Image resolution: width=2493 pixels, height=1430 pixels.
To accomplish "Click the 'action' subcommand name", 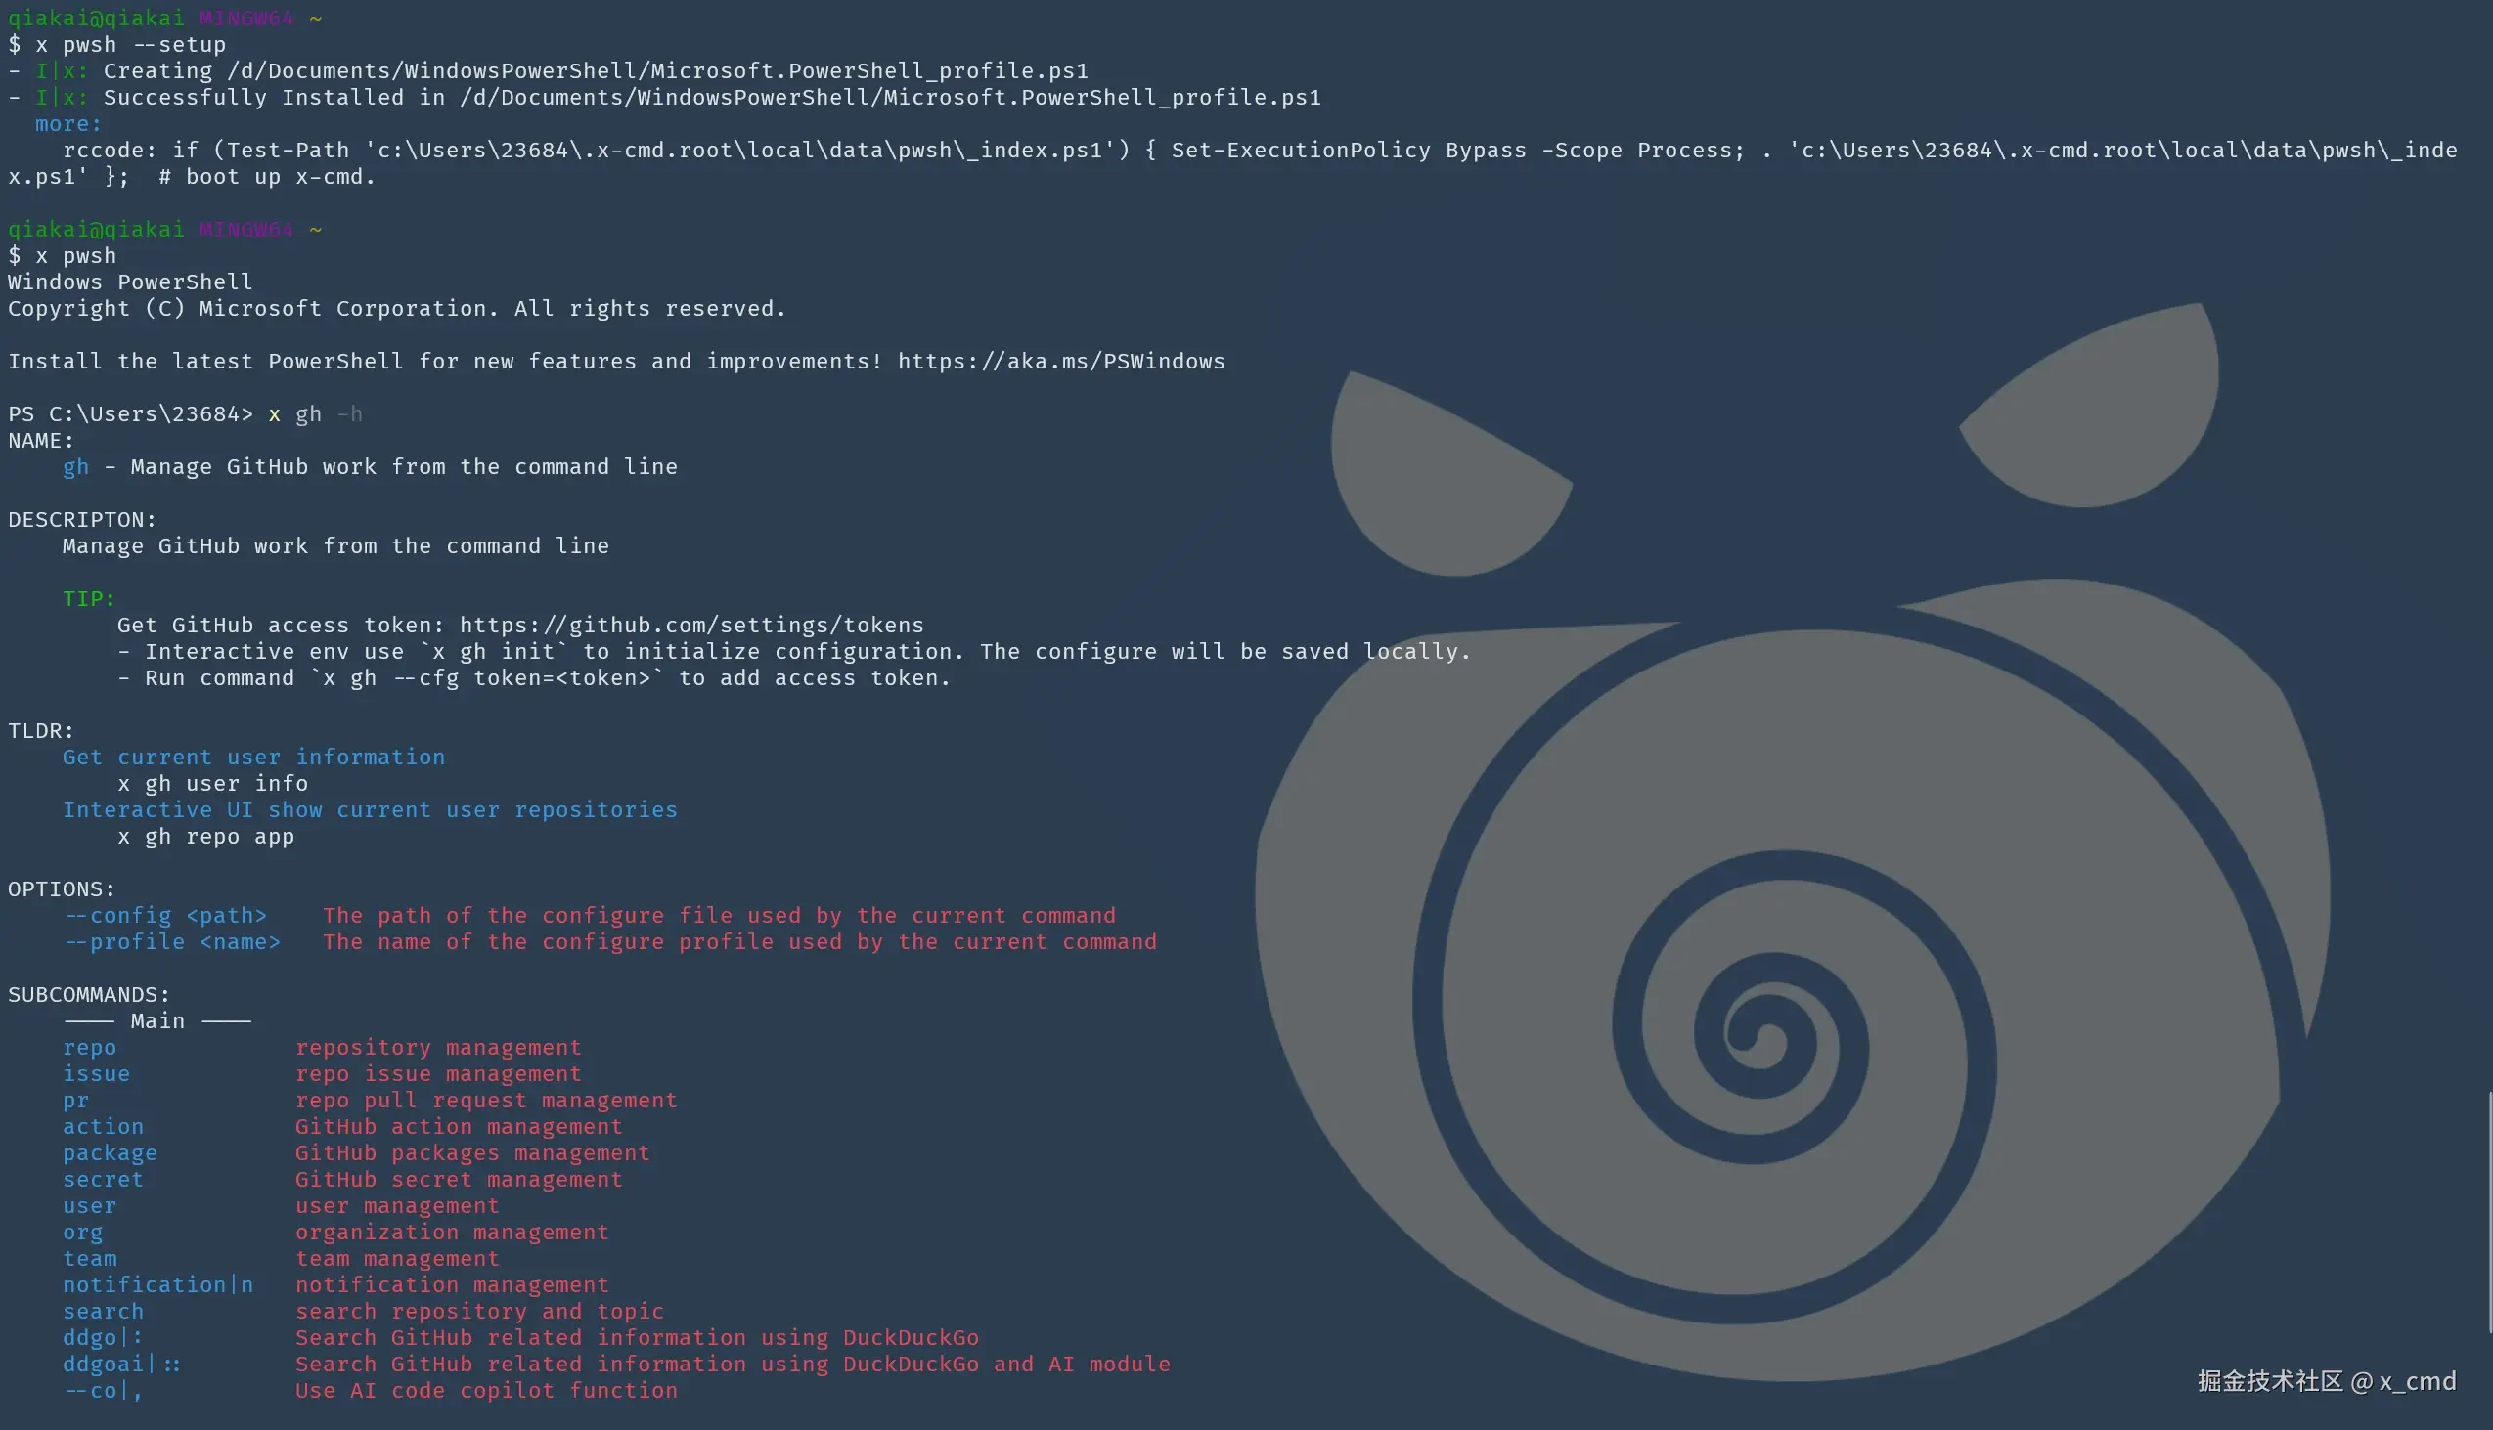I will [x=103, y=1128].
